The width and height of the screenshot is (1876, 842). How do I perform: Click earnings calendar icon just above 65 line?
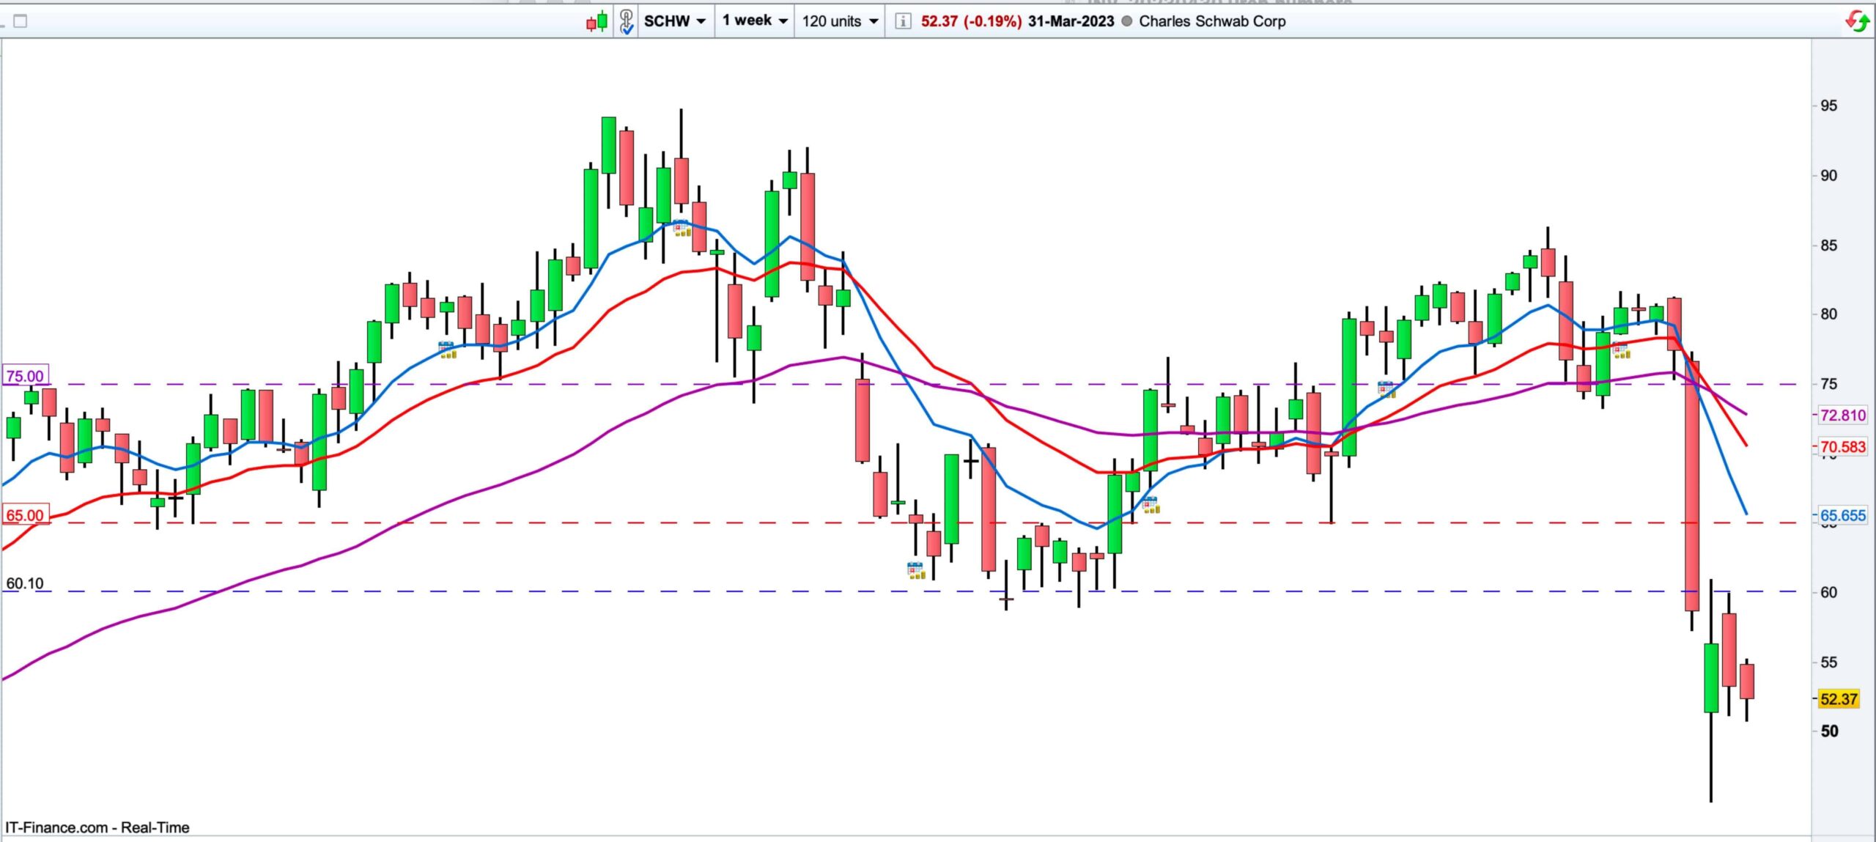(1150, 504)
